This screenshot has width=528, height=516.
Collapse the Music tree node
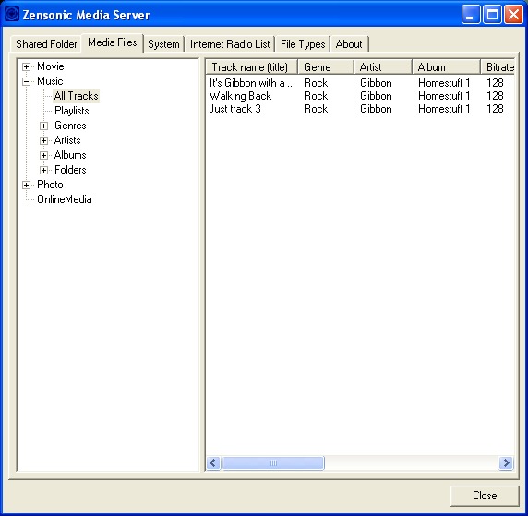coord(26,81)
